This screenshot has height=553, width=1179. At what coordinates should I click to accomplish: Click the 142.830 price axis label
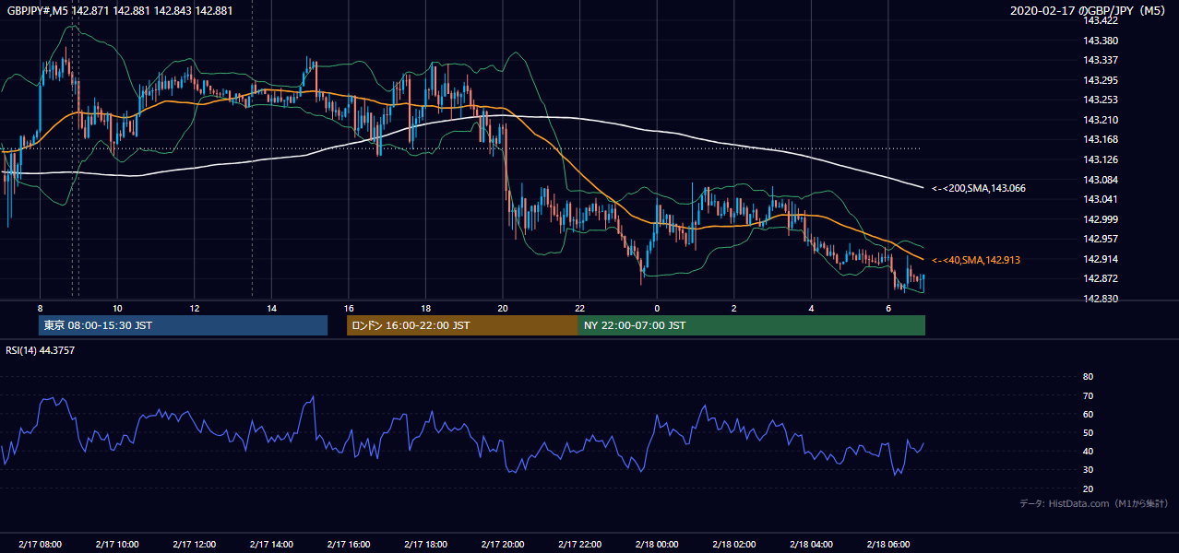click(x=1100, y=299)
